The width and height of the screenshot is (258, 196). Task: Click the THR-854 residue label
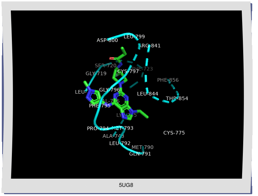point(177,98)
